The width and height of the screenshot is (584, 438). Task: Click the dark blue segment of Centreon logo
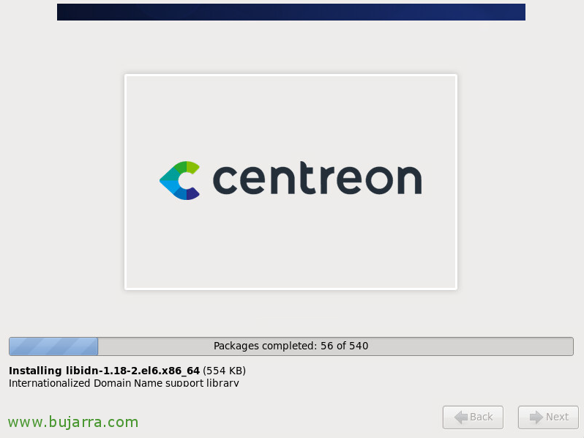[192, 193]
